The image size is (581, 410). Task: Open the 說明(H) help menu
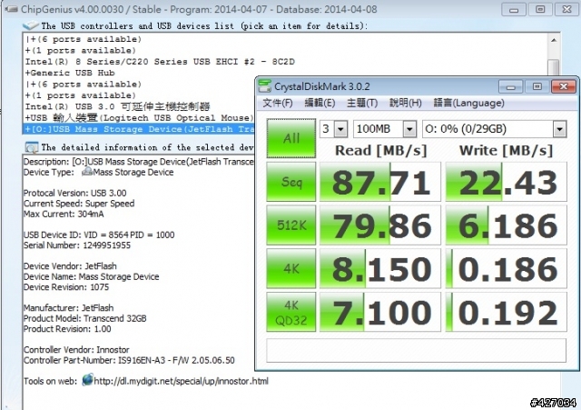[x=406, y=103]
